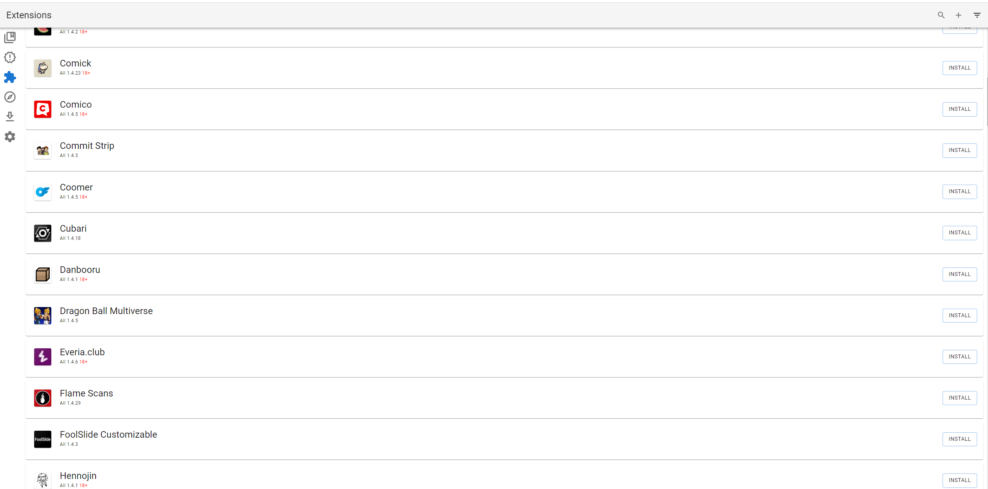
Task: Install the FoolSlide Customizable extension
Action: coord(959,439)
